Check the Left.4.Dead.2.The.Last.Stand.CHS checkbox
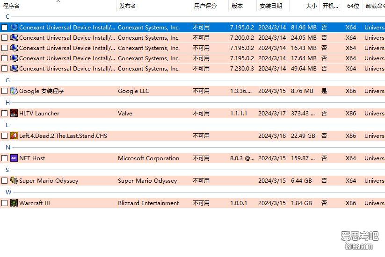 (4, 136)
